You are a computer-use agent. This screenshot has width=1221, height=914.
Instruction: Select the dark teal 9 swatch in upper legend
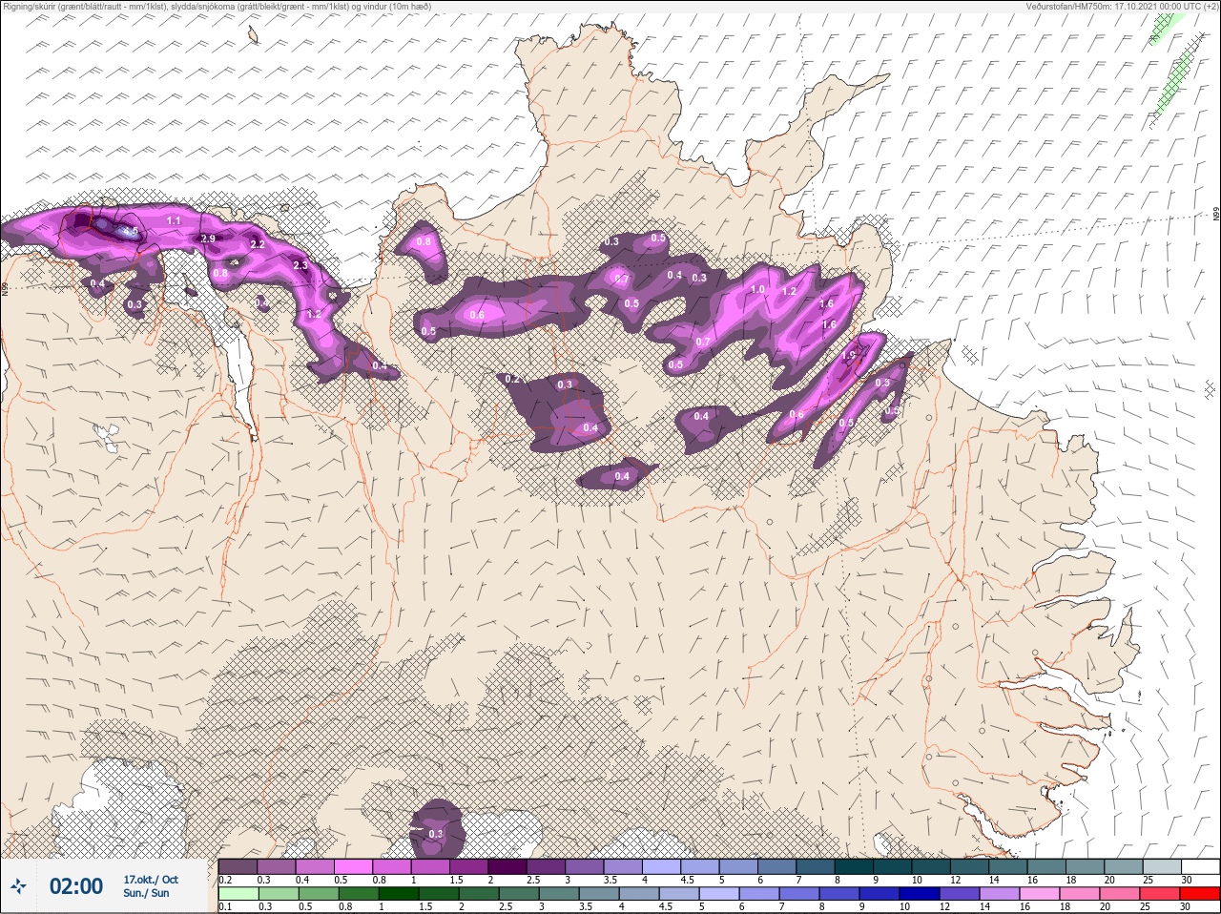click(892, 866)
